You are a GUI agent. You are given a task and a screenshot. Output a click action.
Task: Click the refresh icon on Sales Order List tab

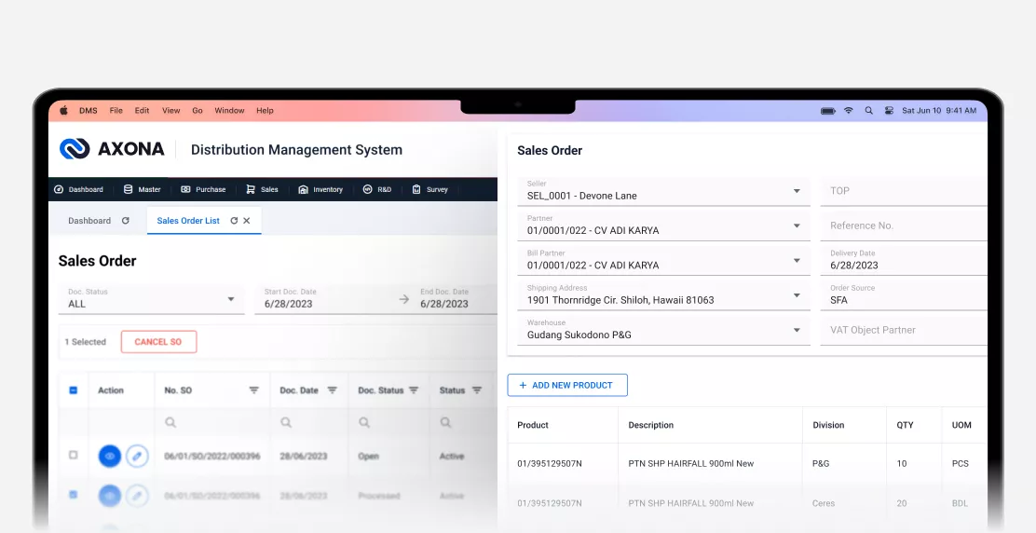[234, 221]
